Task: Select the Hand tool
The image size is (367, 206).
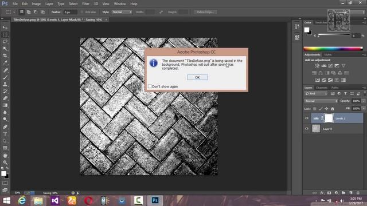Action: coord(5,155)
